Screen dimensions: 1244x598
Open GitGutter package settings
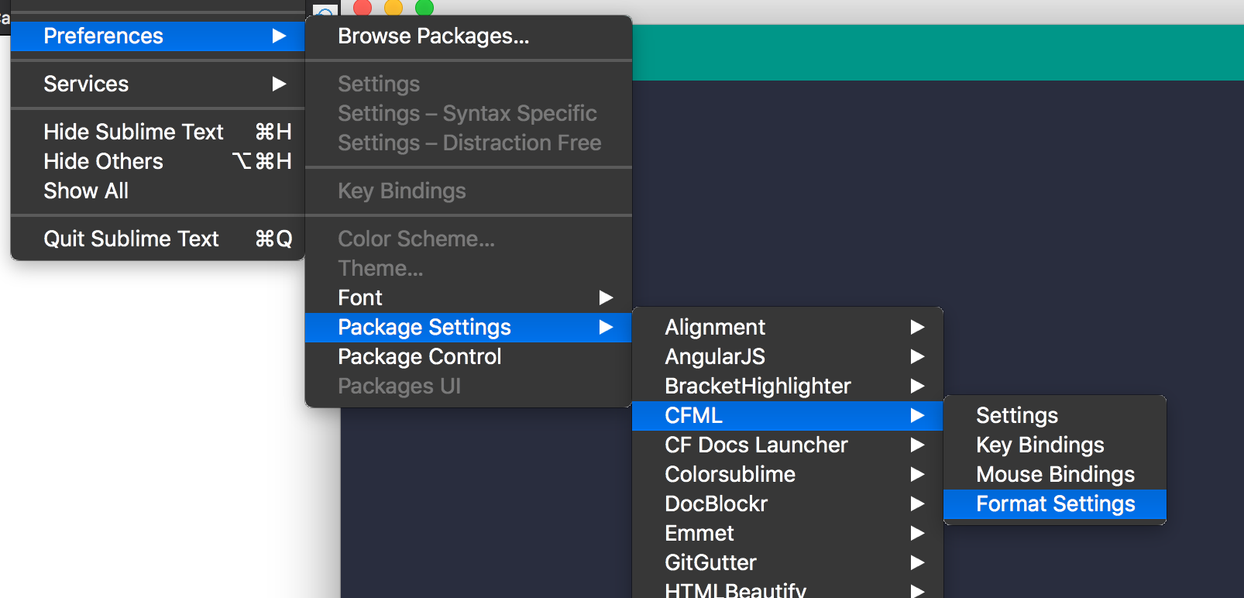[788, 563]
